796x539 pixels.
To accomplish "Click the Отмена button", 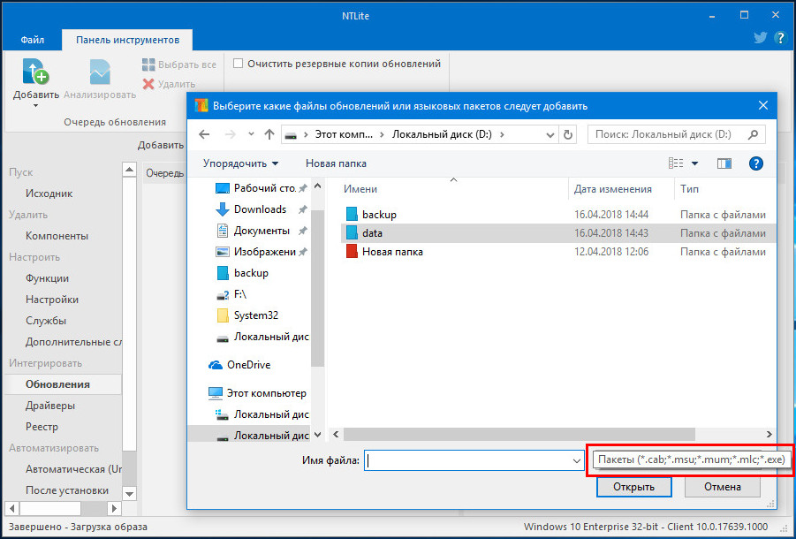I will 723,487.
